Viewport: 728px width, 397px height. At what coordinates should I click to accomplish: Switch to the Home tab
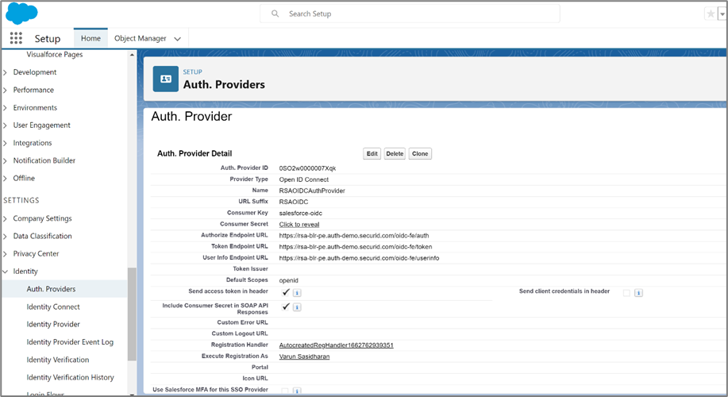pyautogui.click(x=91, y=38)
